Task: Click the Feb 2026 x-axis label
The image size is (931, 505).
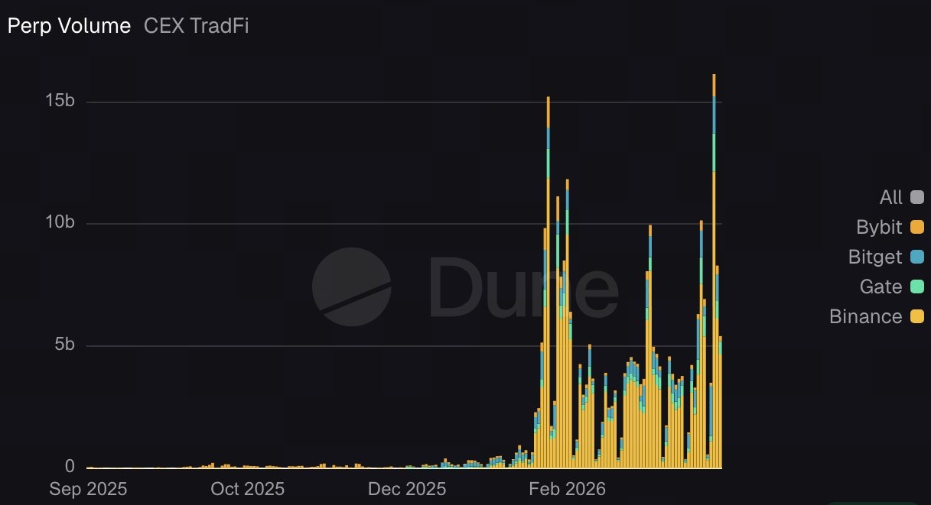Action: [x=567, y=489]
